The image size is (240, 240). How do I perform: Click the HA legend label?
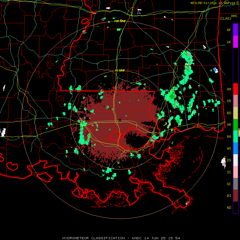[x=229, y=89]
